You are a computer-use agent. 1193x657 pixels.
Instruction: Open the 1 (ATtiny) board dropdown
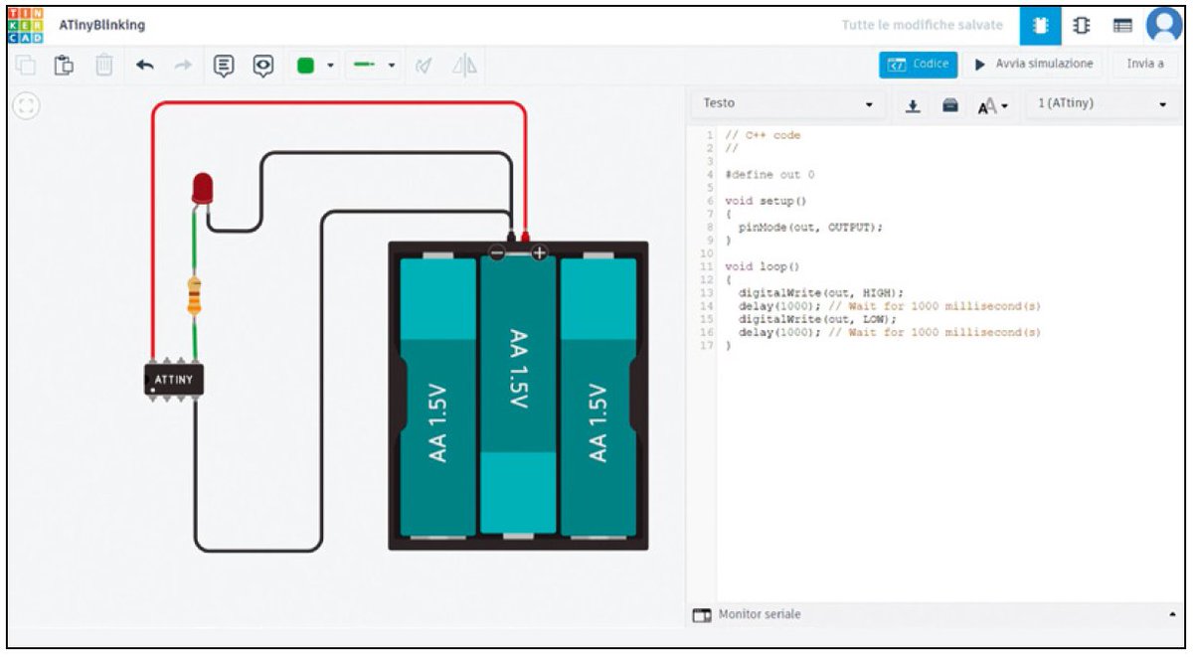point(1102,103)
